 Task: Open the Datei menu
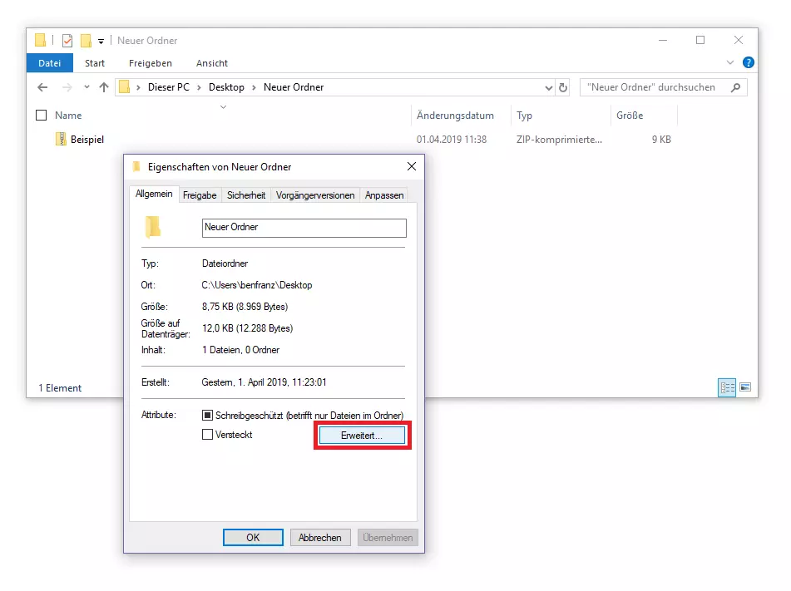[49, 63]
